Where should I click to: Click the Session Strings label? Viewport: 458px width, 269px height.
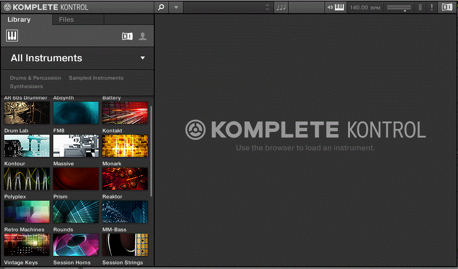[x=123, y=262]
